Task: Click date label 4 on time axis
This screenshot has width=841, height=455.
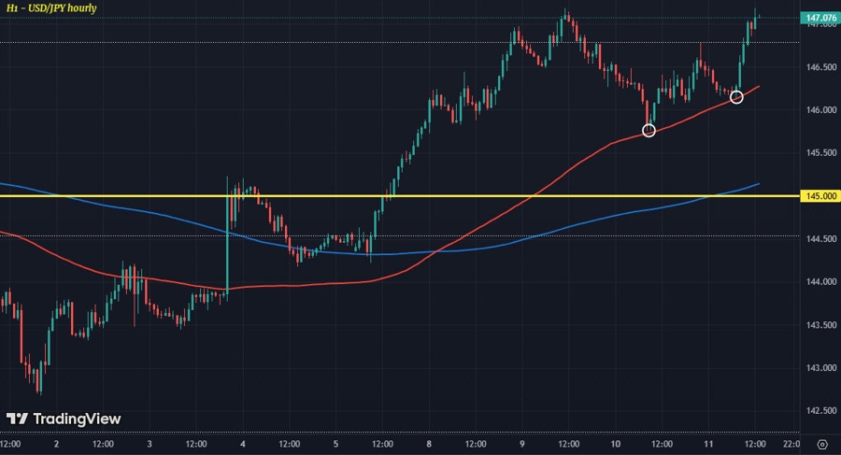Action: (x=243, y=444)
